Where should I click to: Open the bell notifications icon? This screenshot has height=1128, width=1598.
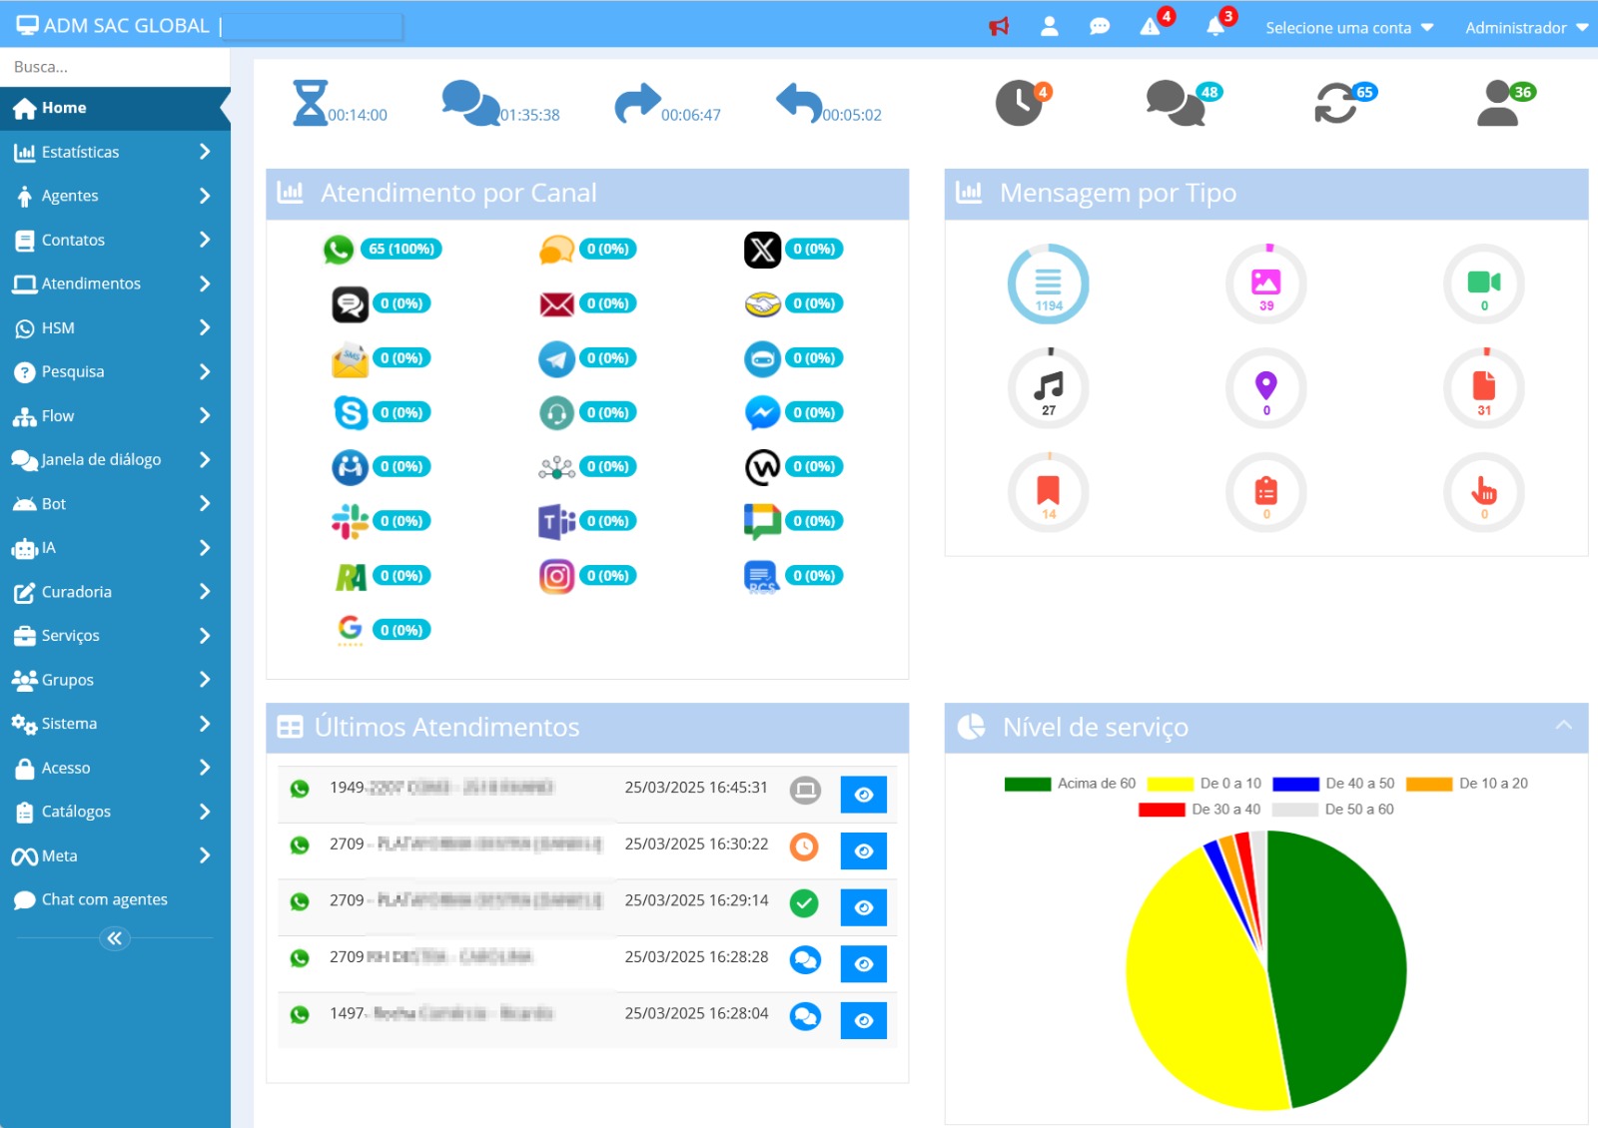pyautogui.click(x=1215, y=27)
